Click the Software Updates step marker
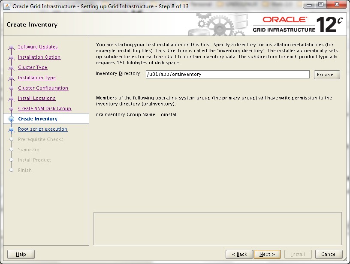This screenshot has width=350, height=264. tap(12, 47)
